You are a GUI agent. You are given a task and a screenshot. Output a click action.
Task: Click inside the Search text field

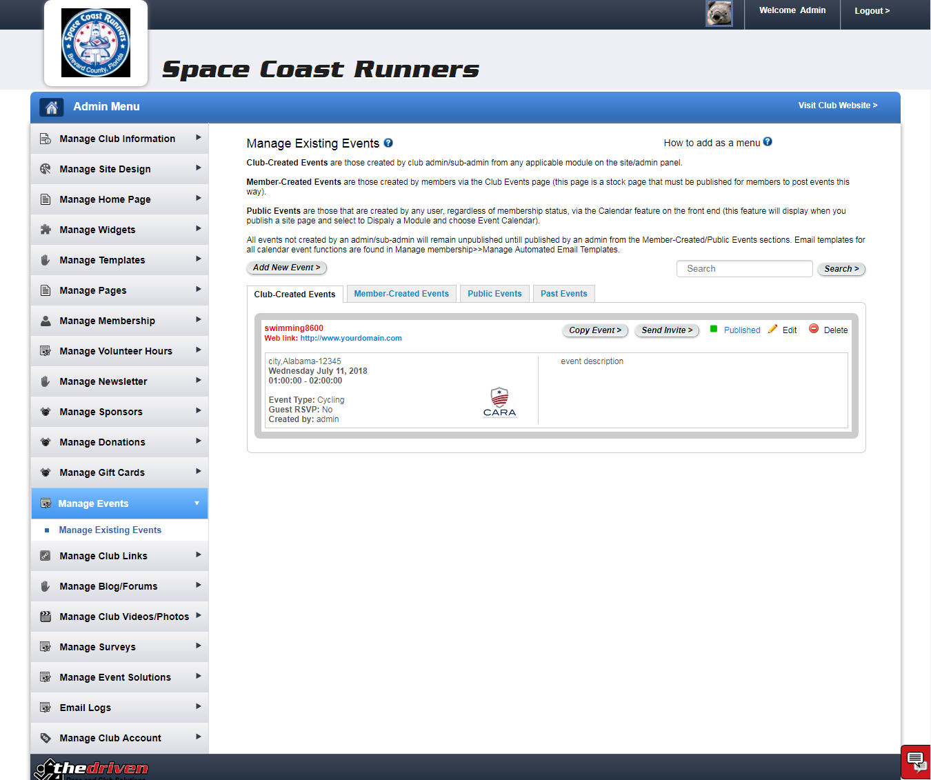pyautogui.click(x=744, y=269)
